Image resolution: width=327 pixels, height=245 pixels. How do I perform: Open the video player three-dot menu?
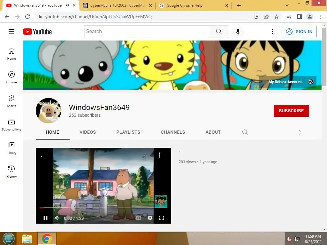click(x=159, y=155)
